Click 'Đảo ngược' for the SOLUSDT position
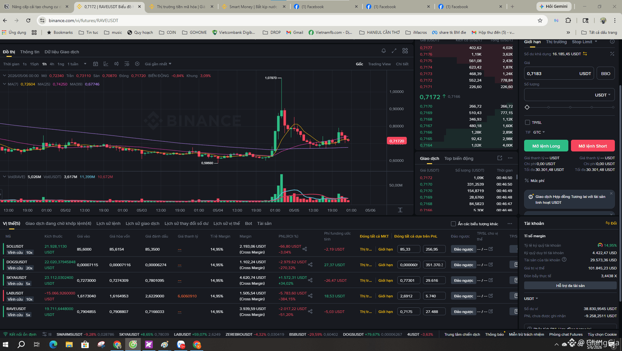This screenshot has width=622, height=351. 464,249
